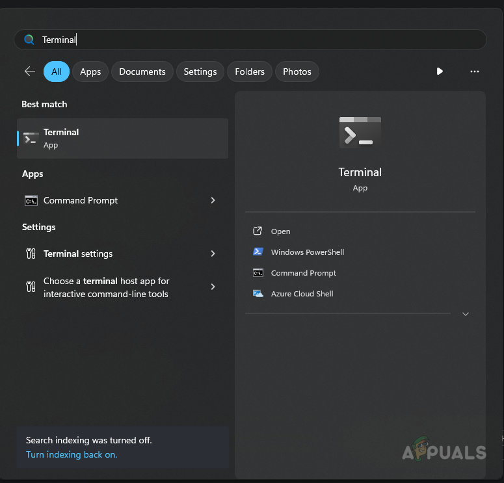Expand the Choose a terminal host app chevron
The width and height of the screenshot is (504, 483).
[213, 287]
